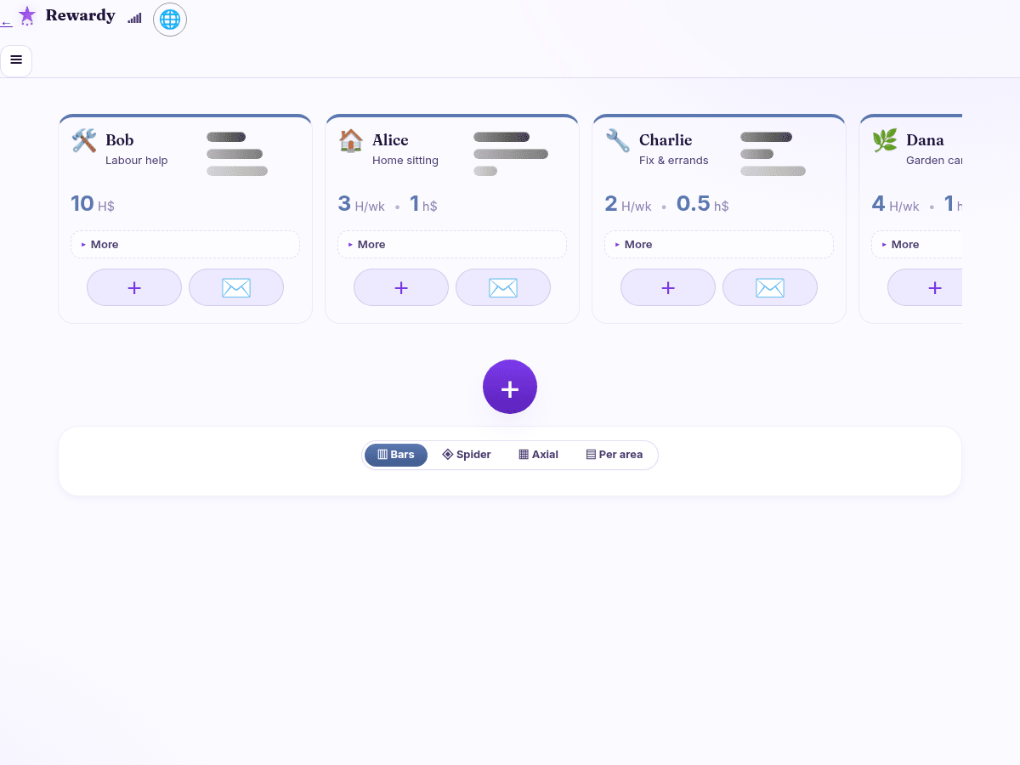
Task: Click the name Alice
Action: [x=390, y=140]
